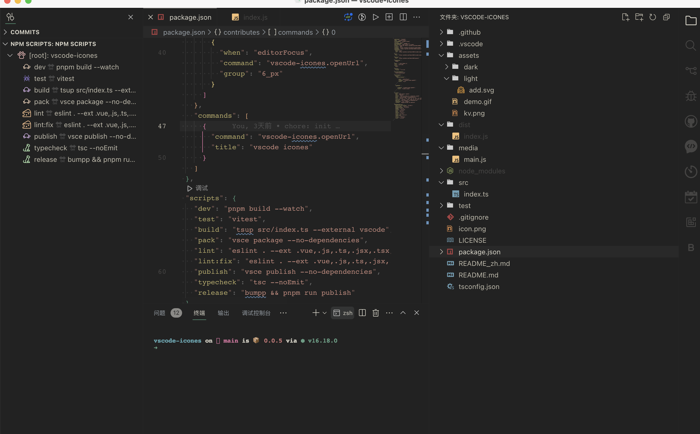
Task: Run the current file with the play icon
Action: click(375, 17)
